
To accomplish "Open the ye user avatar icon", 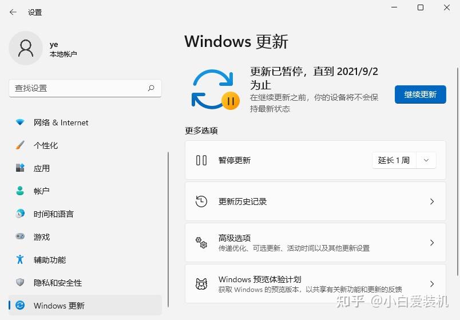I will click(26, 48).
